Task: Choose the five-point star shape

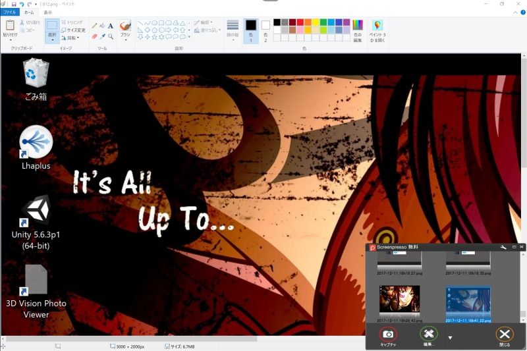Action: click(x=154, y=37)
